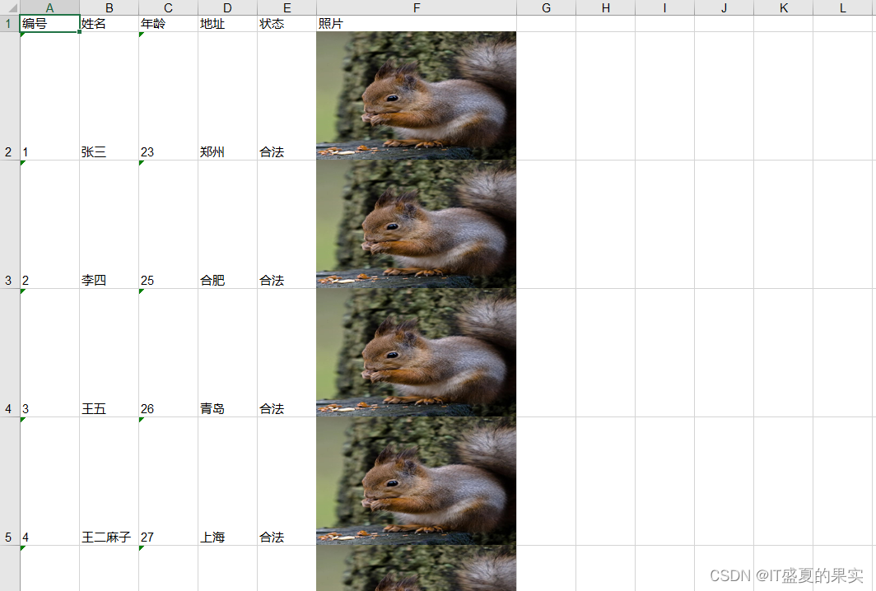Select row 2 header
The height and width of the screenshot is (591, 876).
point(10,96)
